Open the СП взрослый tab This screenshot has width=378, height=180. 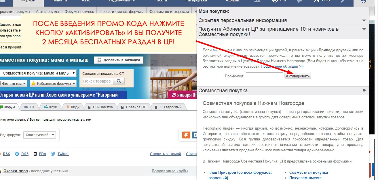pos(168,107)
